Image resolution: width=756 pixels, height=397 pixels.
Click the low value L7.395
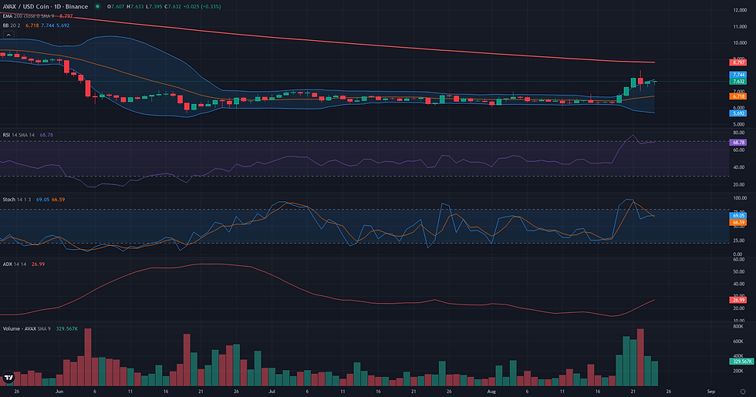[154, 7]
